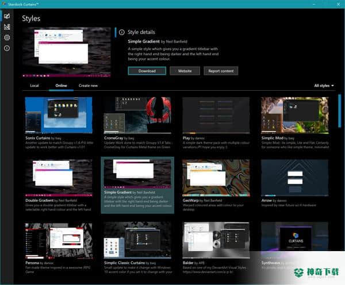Click the 'Styles' page heading

pyautogui.click(x=31, y=18)
